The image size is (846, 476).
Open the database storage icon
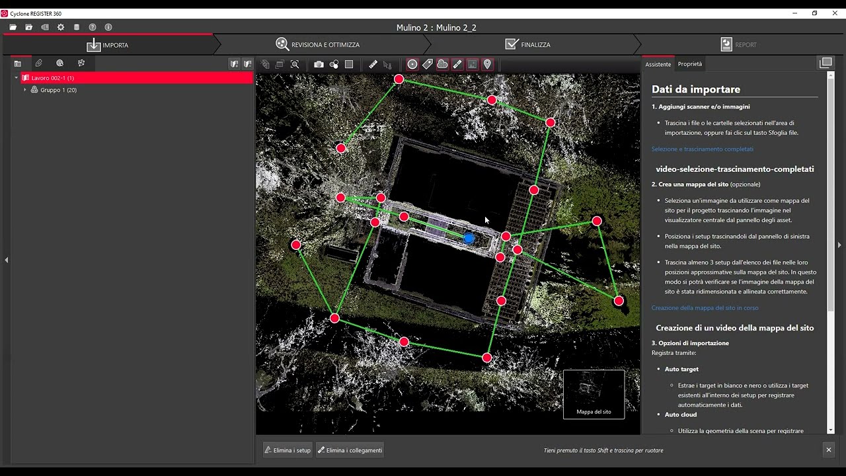[x=77, y=27]
